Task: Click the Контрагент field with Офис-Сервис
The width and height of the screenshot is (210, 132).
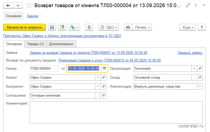Action: pos(62,86)
